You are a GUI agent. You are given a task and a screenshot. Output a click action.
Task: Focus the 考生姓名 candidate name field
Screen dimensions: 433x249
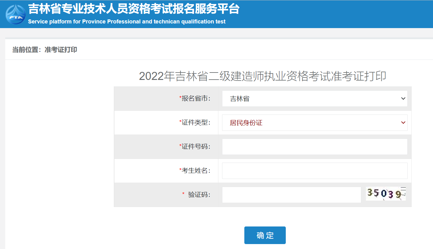click(315, 171)
